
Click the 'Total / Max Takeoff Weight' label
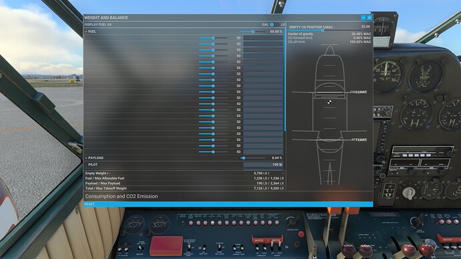[x=106, y=188]
